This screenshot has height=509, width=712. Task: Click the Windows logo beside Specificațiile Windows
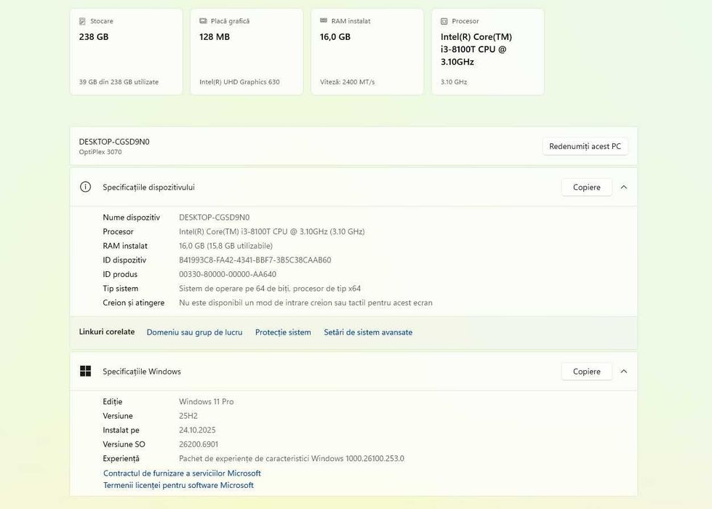86,372
